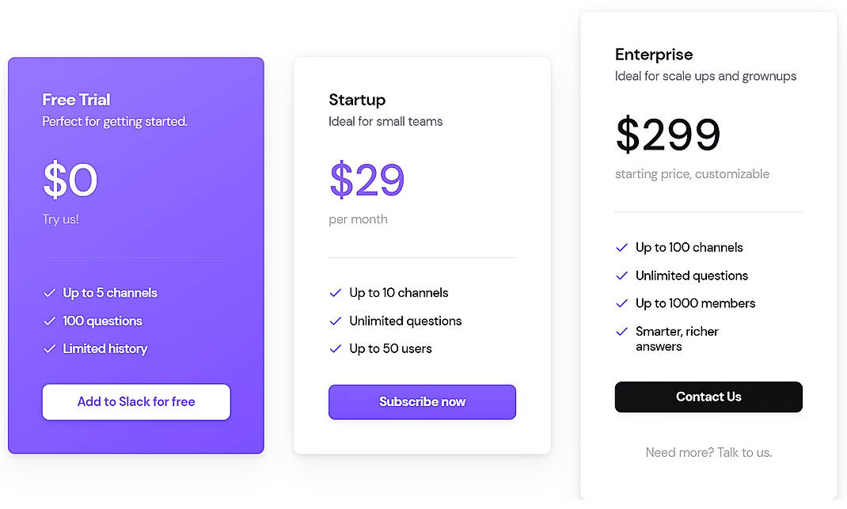Click the checkmark beside "Up to 1000 members"
The width and height of the screenshot is (847, 509).
click(621, 303)
